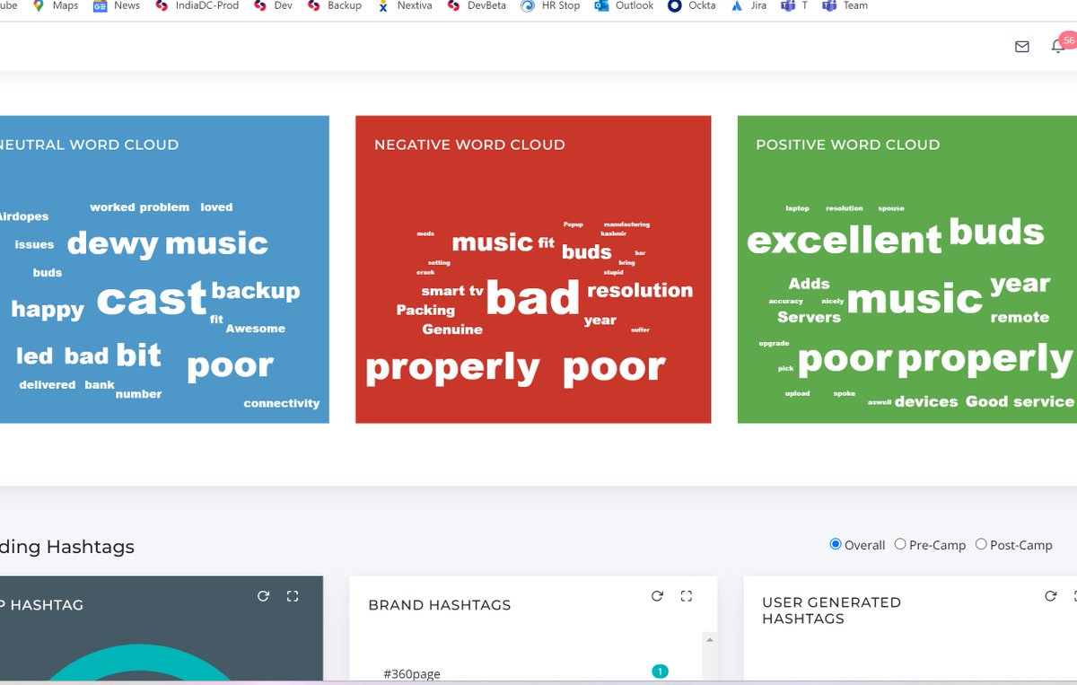
Task: Open HR Stop bookmark
Action: 549,5
